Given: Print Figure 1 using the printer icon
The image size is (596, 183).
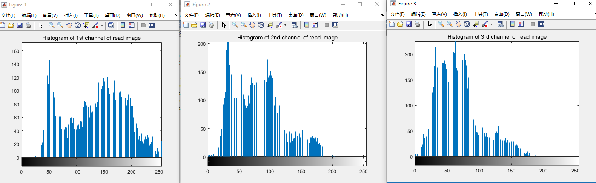Looking at the screenshot, I should 28,25.
